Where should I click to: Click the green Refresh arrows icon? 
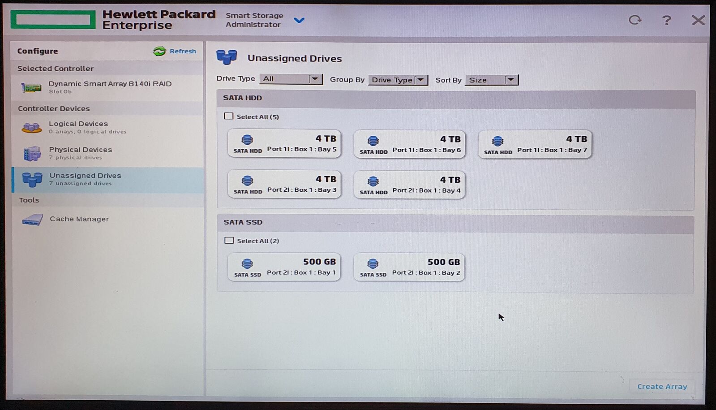click(159, 51)
